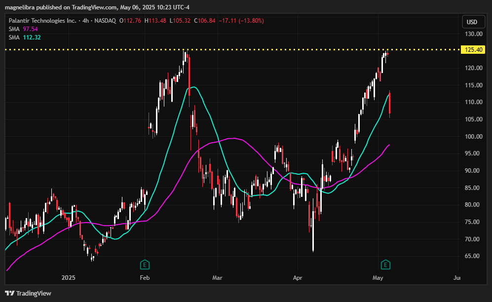Click the 105.00 price axis label
The image size is (492, 302).
[473, 119]
